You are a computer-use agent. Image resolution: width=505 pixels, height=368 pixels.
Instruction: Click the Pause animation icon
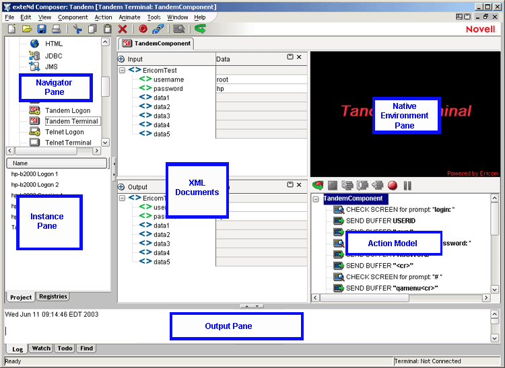click(407, 185)
